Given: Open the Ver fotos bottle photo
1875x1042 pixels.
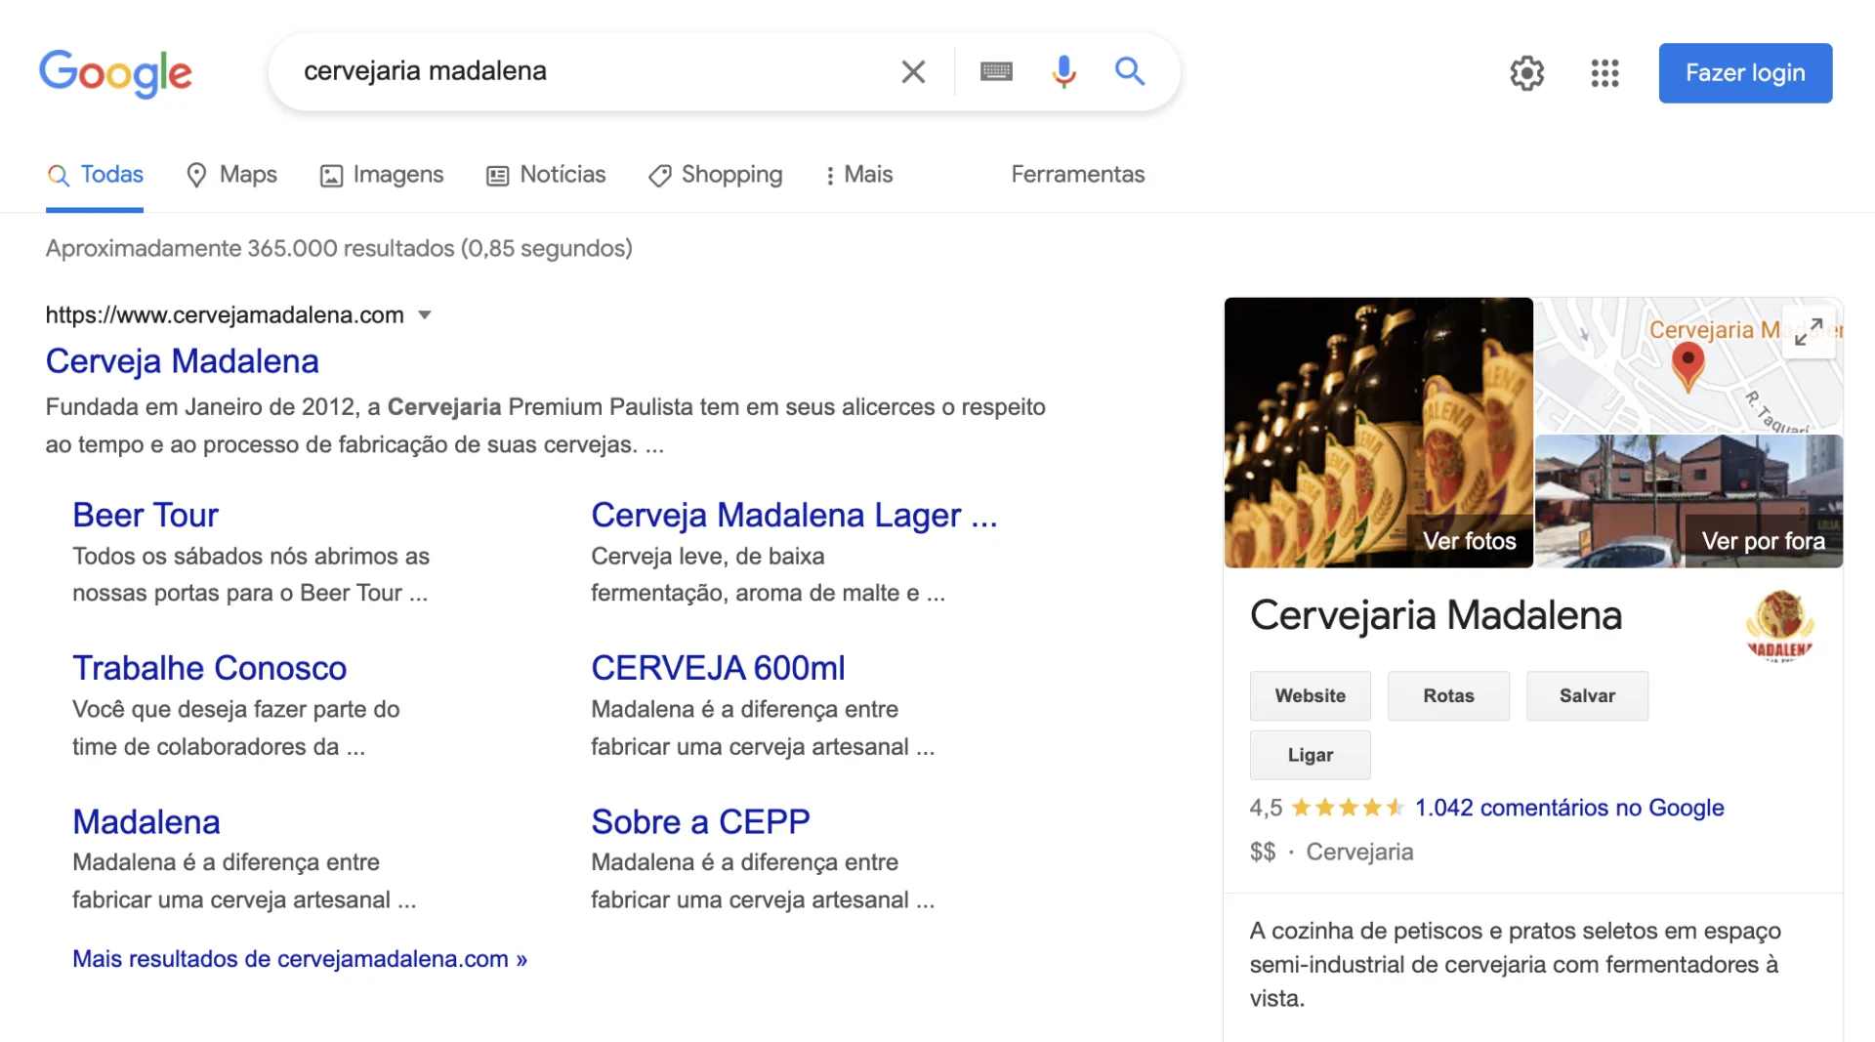Looking at the screenshot, I should click(1378, 433).
